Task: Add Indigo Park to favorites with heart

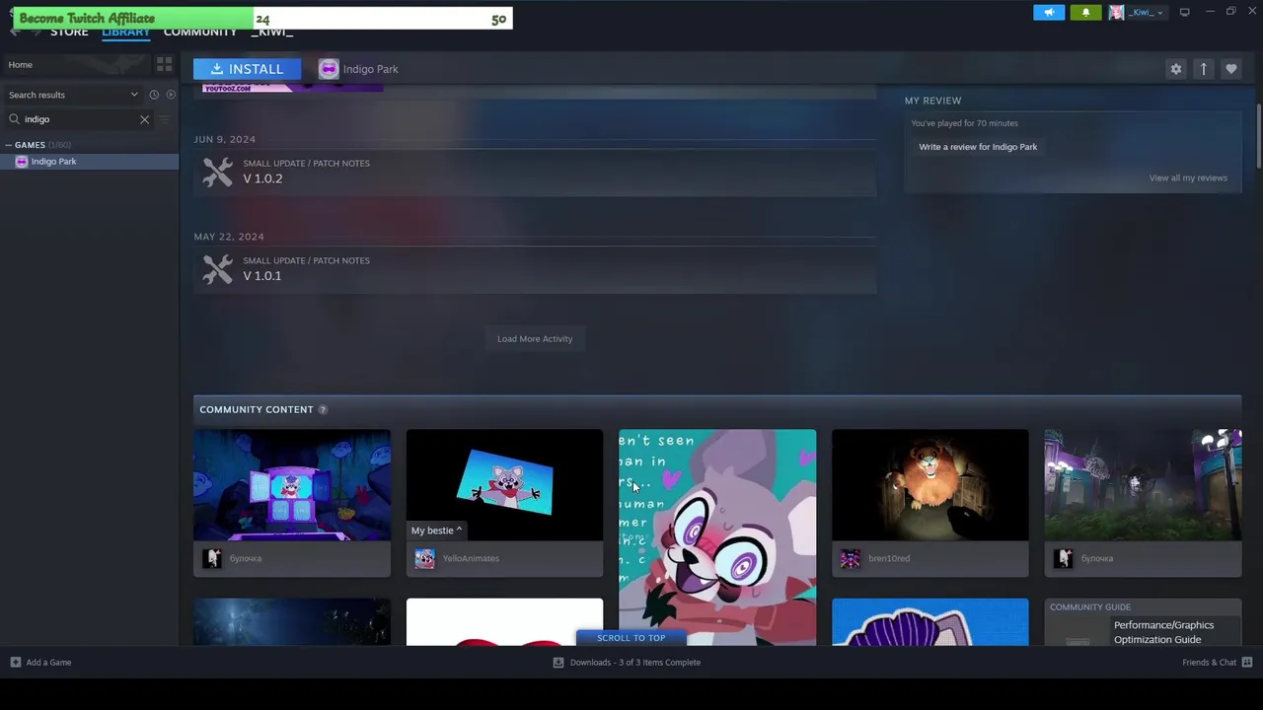Action: click(1230, 69)
